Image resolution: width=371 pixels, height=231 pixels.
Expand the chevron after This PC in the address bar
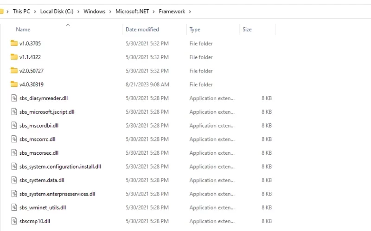(35, 12)
